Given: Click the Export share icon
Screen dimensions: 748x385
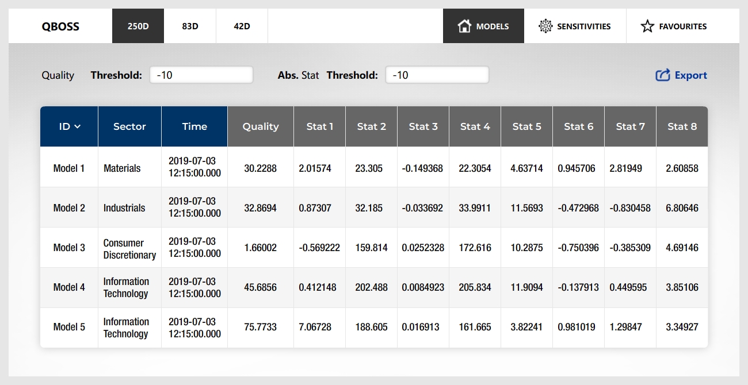Looking at the screenshot, I should pyautogui.click(x=663, y=75).
